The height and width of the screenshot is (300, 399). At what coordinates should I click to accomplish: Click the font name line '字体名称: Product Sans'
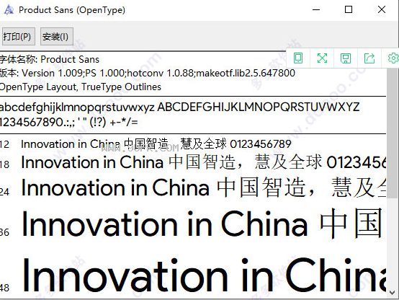50,59
